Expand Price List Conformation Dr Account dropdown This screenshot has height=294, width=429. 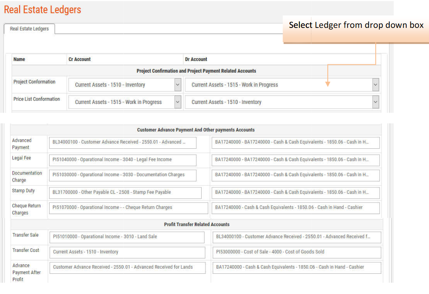pyautogui.click(x=282, y=102)
